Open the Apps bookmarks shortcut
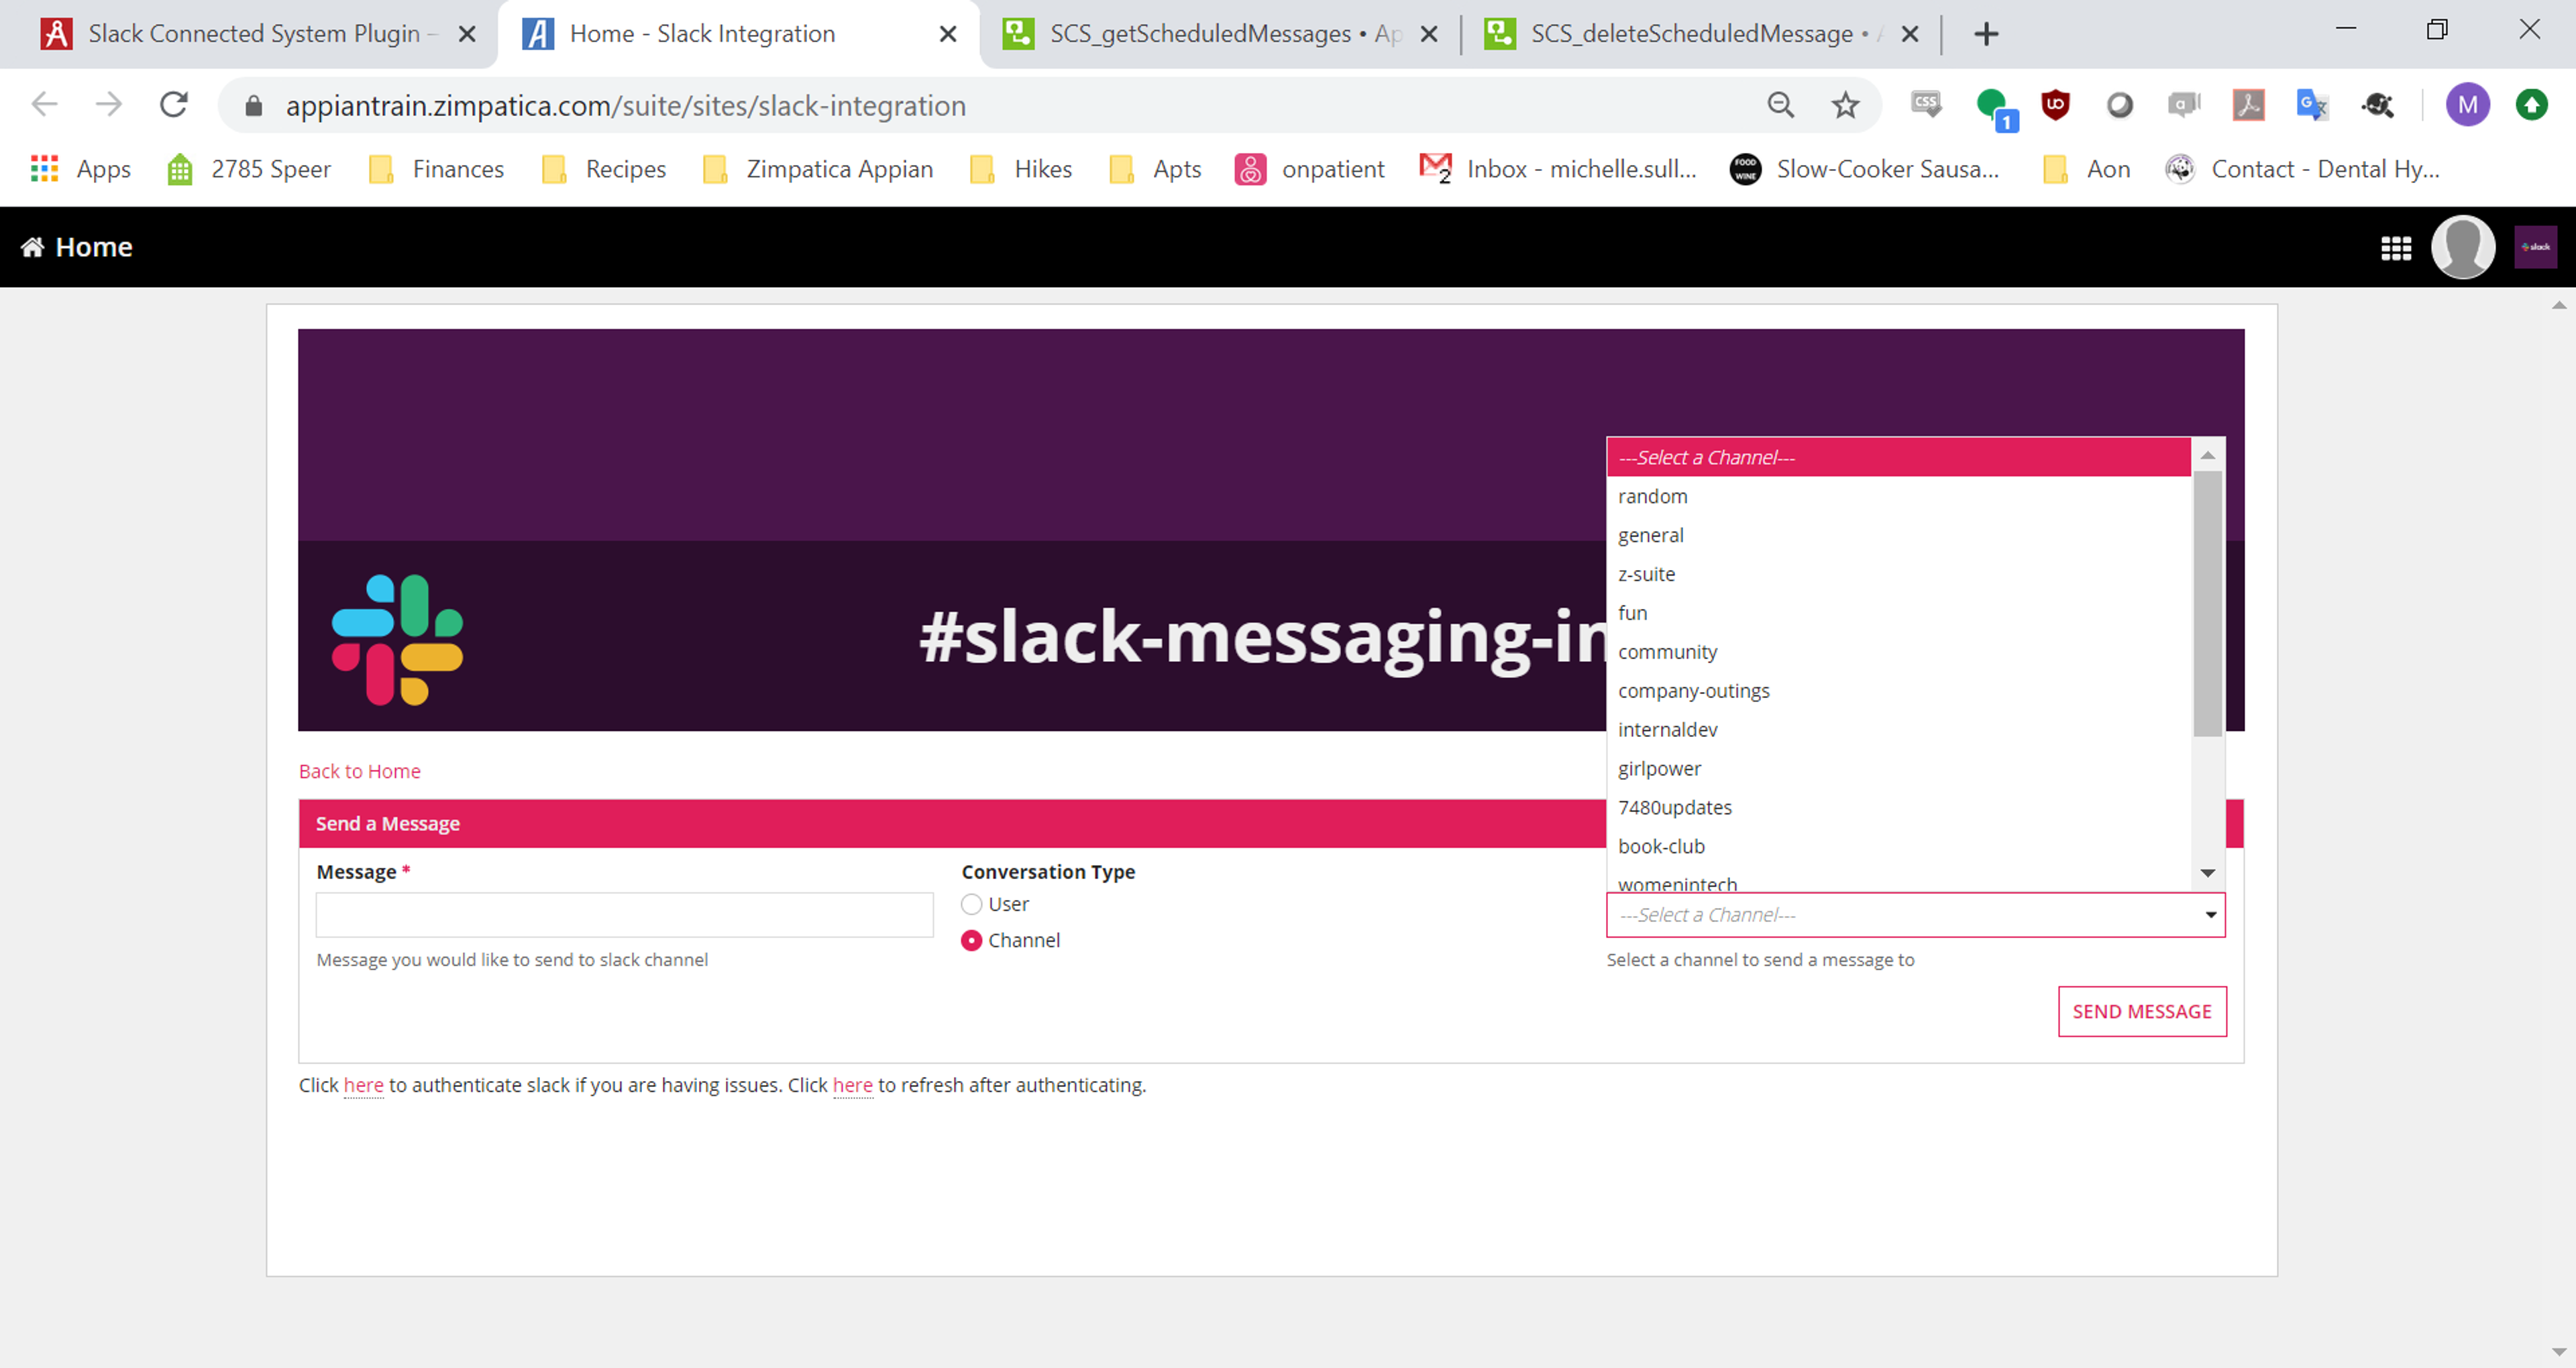 coord(82,169)
